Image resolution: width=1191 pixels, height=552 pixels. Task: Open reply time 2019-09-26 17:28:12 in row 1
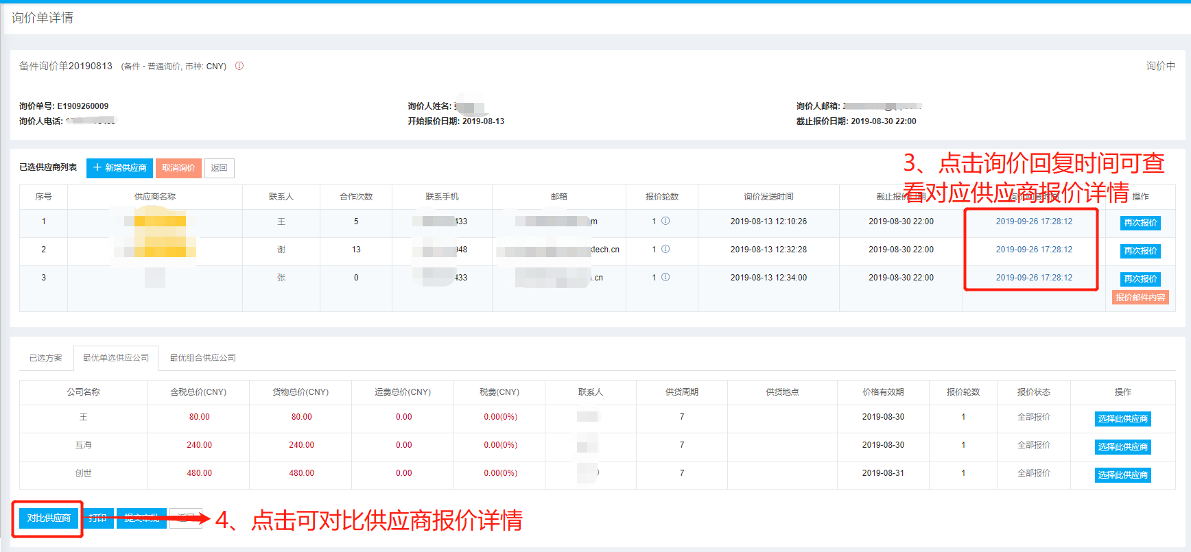(1034, 221)
